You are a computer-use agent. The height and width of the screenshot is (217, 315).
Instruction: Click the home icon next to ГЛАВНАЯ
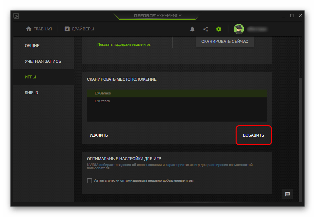[29, 29]
